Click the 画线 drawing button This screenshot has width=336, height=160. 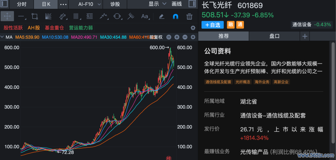point(177,4)
